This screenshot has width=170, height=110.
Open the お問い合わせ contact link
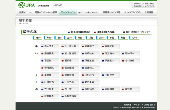tap(149, 3)
